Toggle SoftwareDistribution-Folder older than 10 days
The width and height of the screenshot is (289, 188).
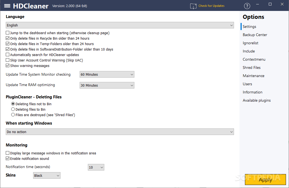[8, 49]
